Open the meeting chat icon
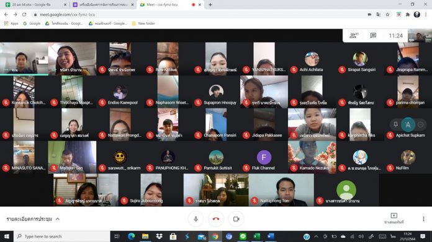The width and height of the screenshot is (432, 242). coord(373,35)
